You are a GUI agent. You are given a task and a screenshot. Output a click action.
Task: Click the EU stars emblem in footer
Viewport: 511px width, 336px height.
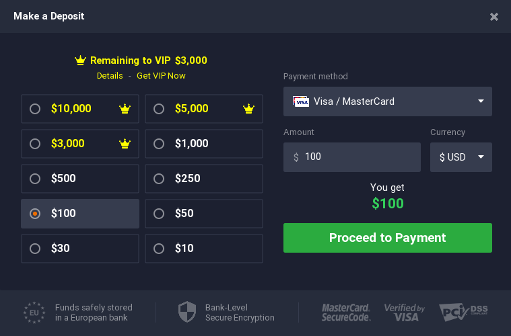click(x=34, y=312)
